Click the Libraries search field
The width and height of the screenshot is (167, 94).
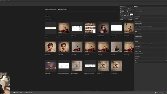coord(150,9)
